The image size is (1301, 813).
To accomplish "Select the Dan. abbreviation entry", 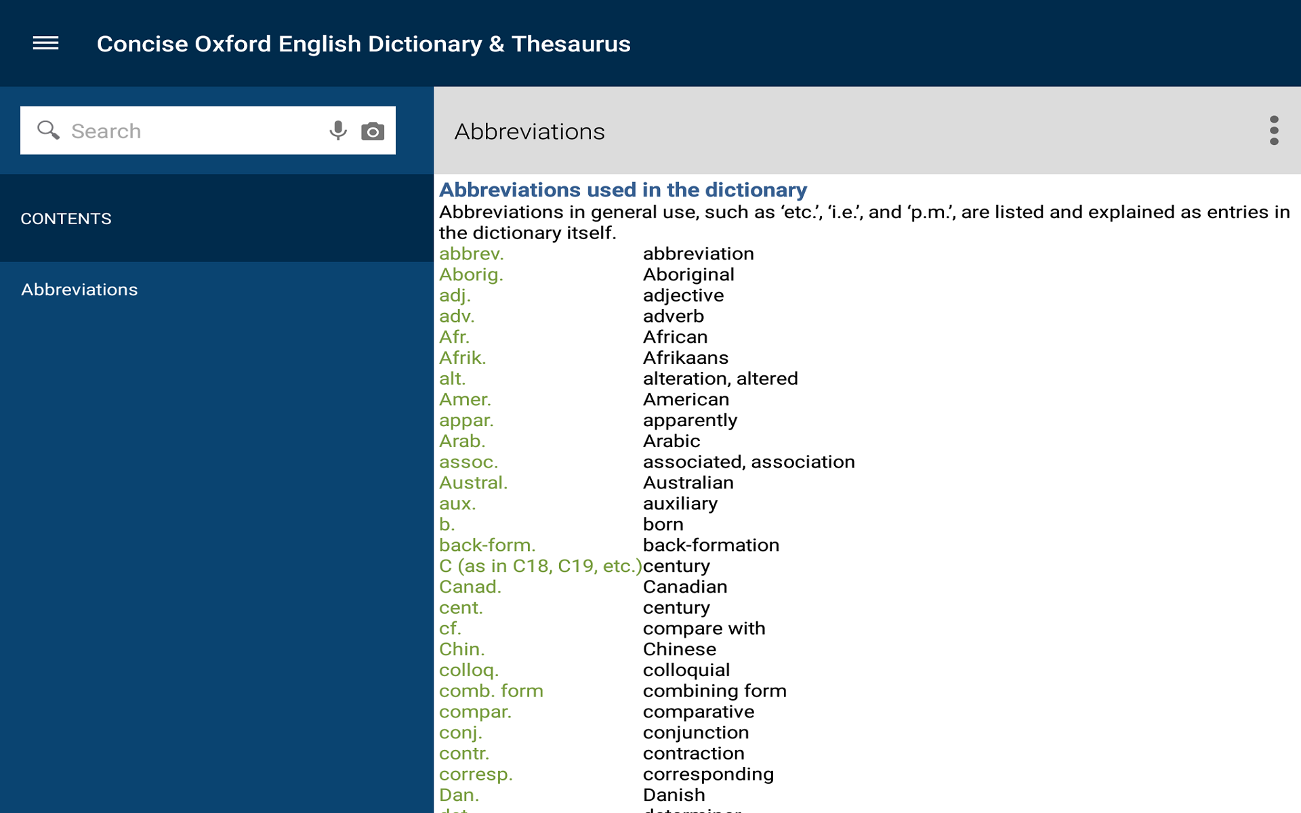I will [x=459, y=794].
